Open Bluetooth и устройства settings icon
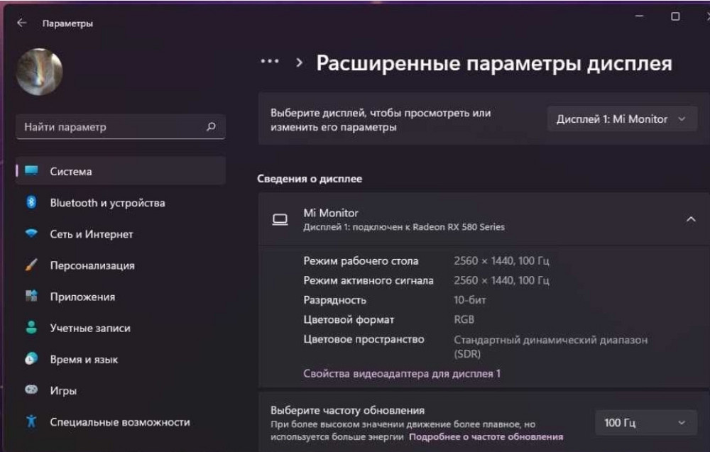This screenshot has height=452, width=710. click(32, 202)
